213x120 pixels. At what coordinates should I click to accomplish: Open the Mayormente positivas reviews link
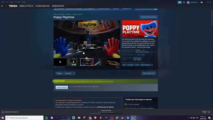coord(142,52)
